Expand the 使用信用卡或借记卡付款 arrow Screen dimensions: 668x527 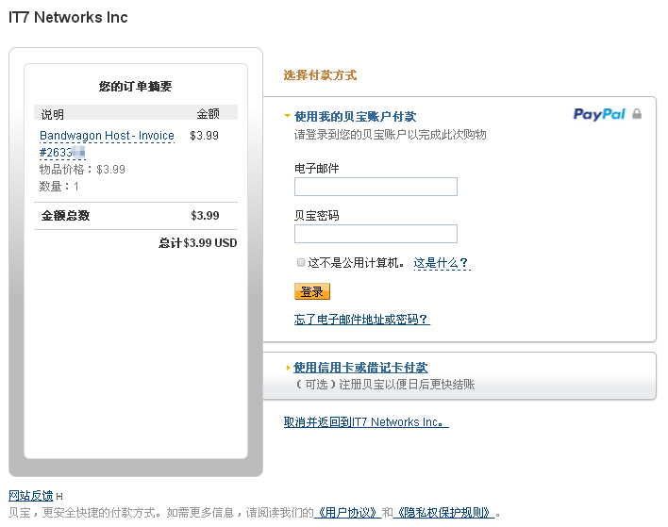point(288,368)
